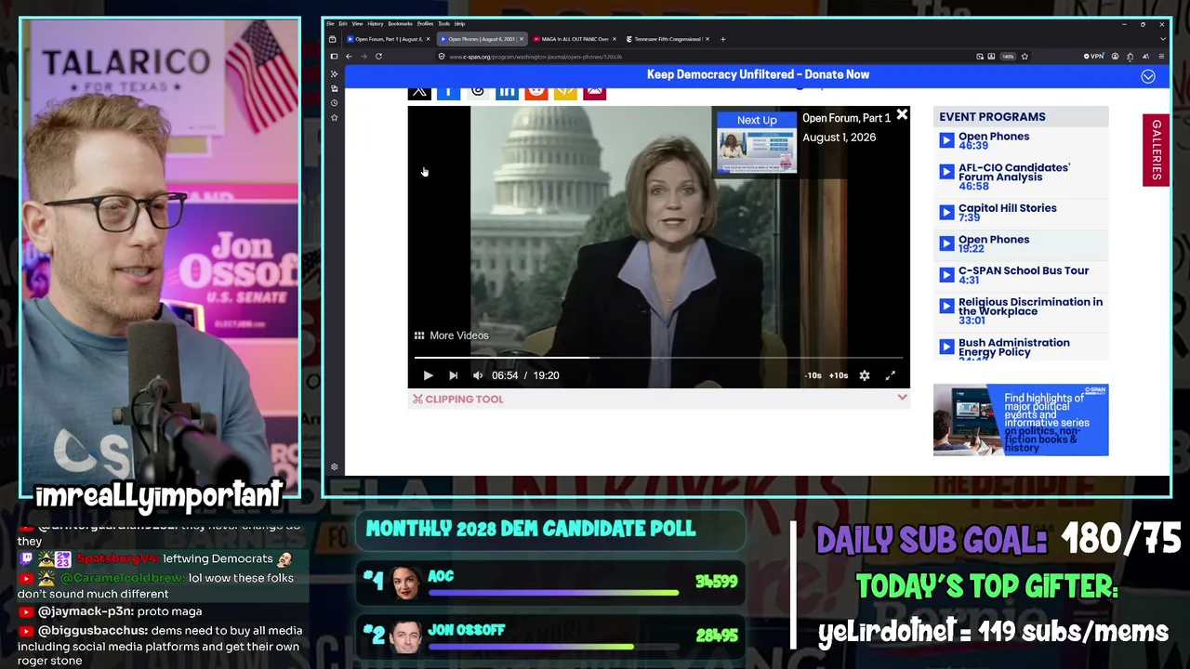
Task: Go forward one page in browser
Action: point(364,57)
